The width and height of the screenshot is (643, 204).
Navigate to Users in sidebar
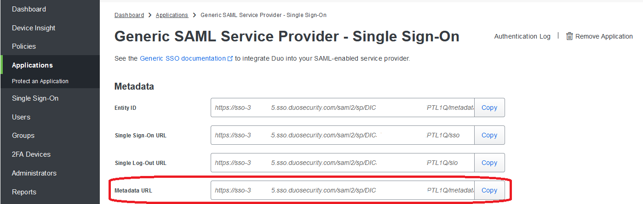(x=21, y=117)
